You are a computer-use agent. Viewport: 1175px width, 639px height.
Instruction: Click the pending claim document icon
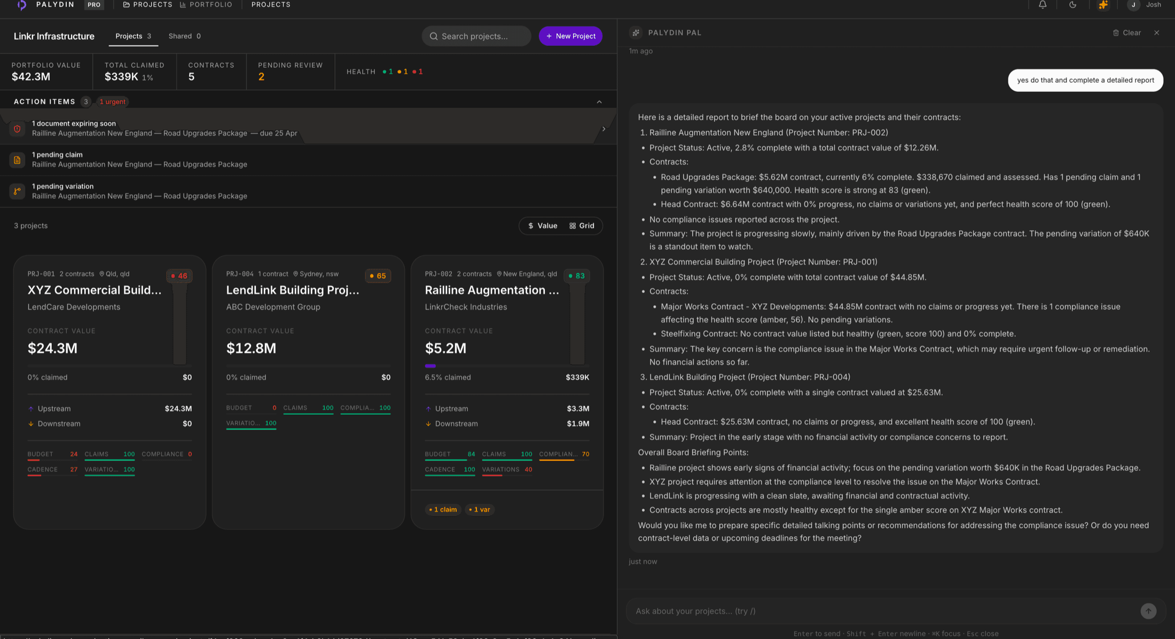17,160
